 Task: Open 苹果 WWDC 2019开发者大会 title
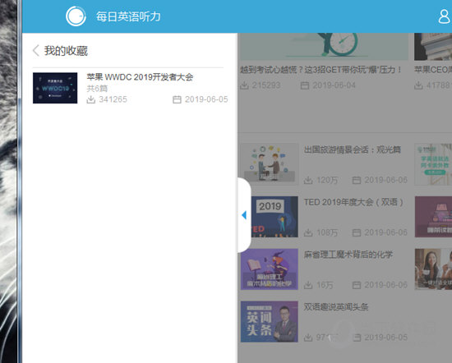140,77
